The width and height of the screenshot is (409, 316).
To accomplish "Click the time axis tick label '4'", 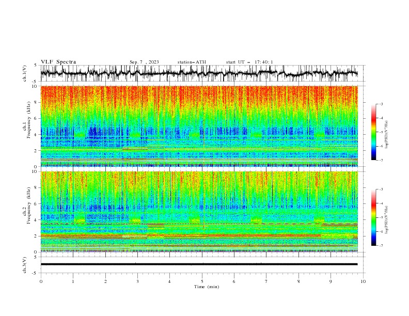I will point(169,281).
